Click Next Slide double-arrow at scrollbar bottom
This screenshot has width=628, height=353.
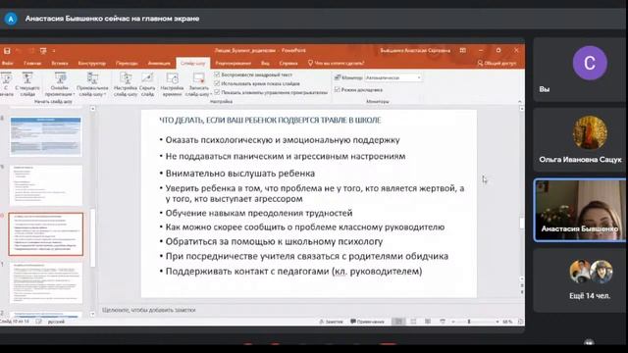pos(521,292)
